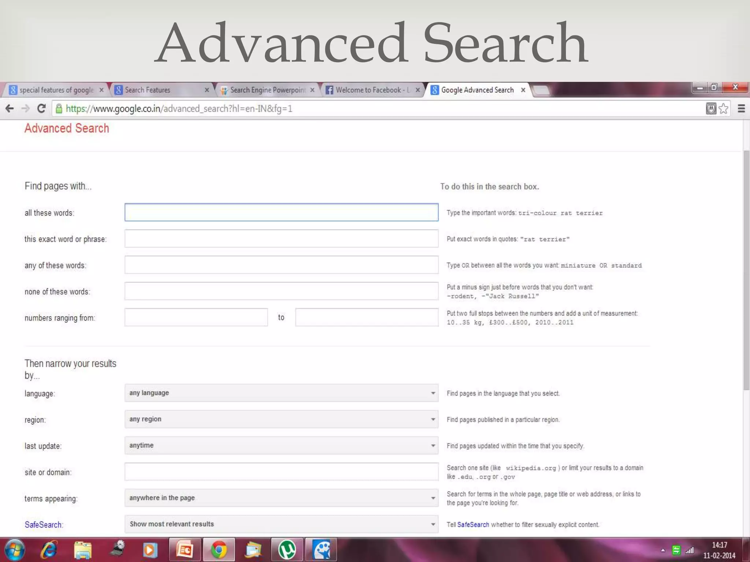Click the SafeSearch label link

tap(43, 525)
